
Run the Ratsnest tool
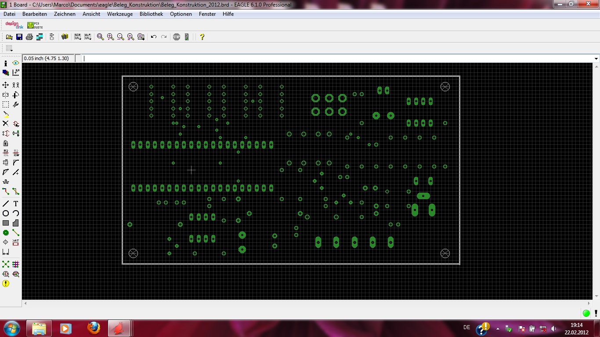6,264
